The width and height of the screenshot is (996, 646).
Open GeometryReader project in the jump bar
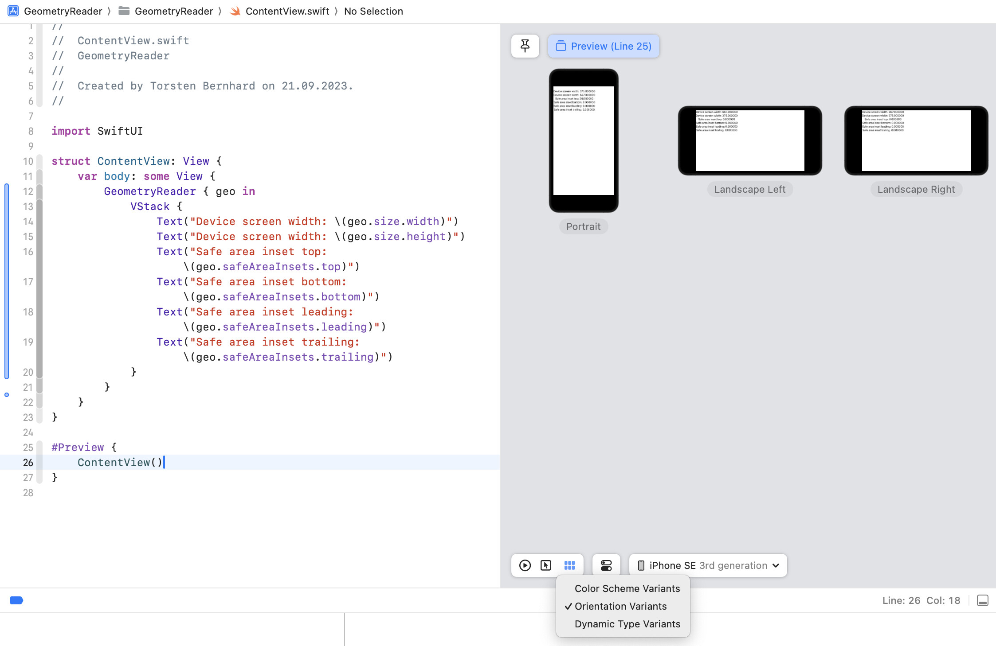(x=63, y=11)
